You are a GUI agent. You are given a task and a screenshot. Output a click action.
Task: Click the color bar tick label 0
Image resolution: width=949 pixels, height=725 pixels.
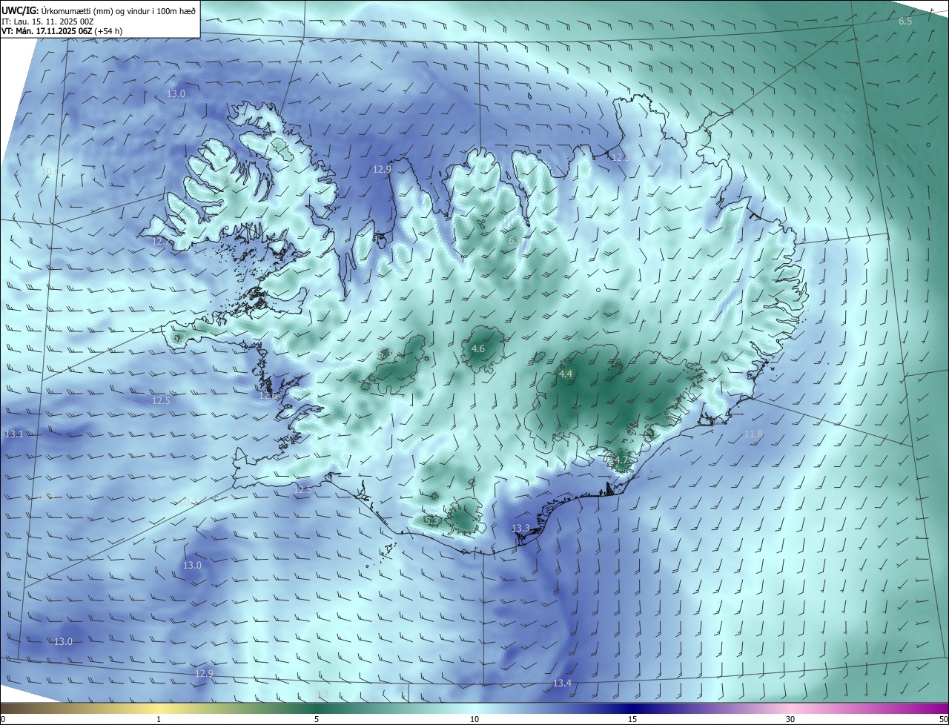pos(3,719)
